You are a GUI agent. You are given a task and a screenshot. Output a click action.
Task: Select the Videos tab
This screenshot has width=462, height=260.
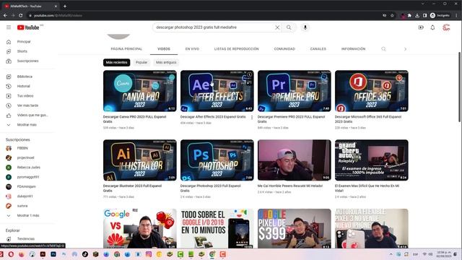click(164, 49)
